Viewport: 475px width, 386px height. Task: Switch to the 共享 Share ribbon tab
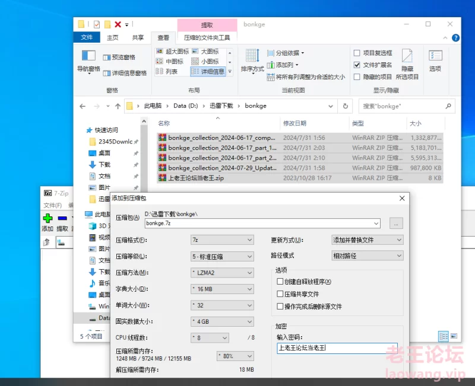[138, 37]
